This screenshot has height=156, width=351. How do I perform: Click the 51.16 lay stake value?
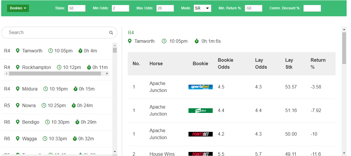pos(291,110)
